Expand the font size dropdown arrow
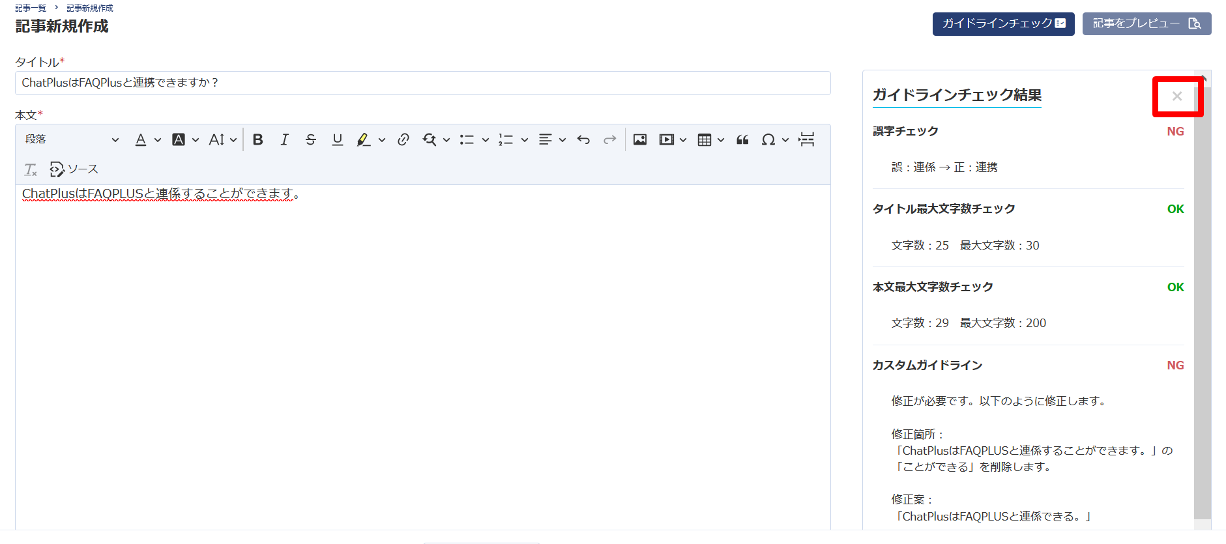 pyautogui.click(x=233, y=139)
